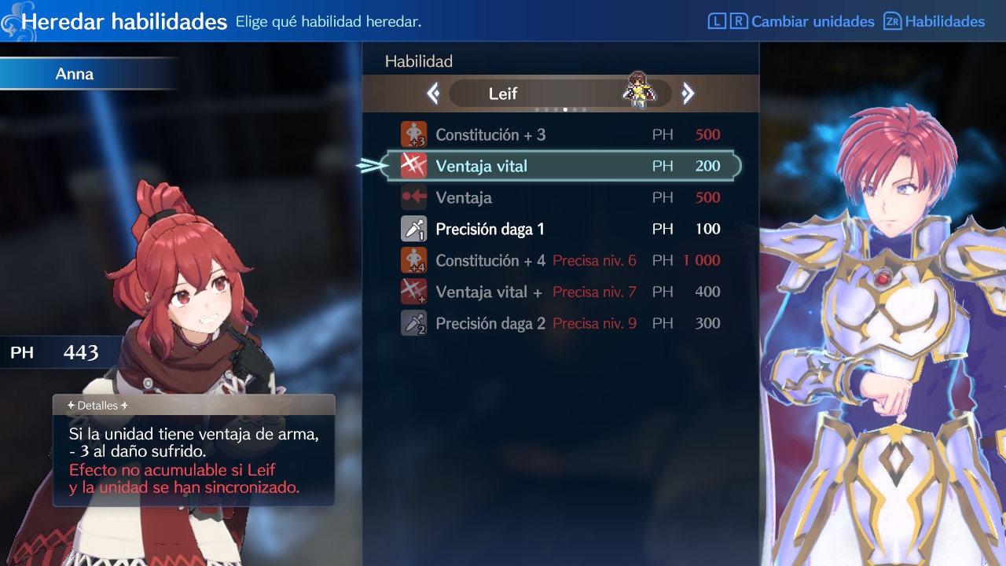The image size is (1006, 566).
Task: Click the Constitución + 4 skill icon
Action: 414,260
